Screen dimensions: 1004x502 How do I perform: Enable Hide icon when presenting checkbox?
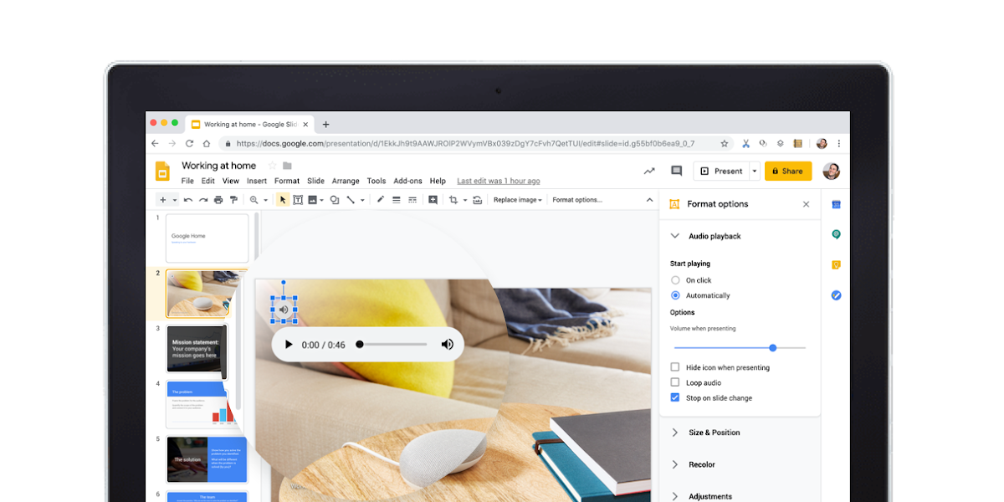[675, 367]
